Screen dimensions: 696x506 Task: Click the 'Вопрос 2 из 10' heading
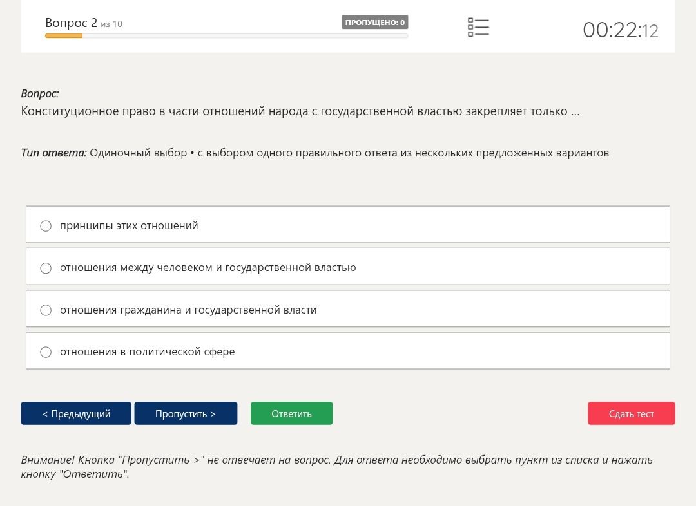84,23
